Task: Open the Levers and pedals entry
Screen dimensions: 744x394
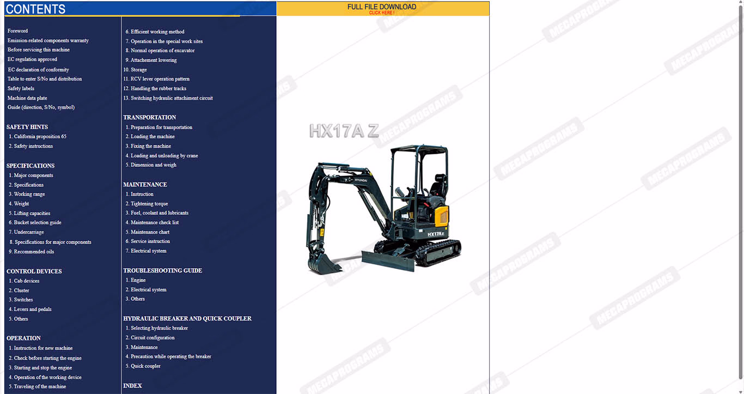Action: click(x=33, y=310)
